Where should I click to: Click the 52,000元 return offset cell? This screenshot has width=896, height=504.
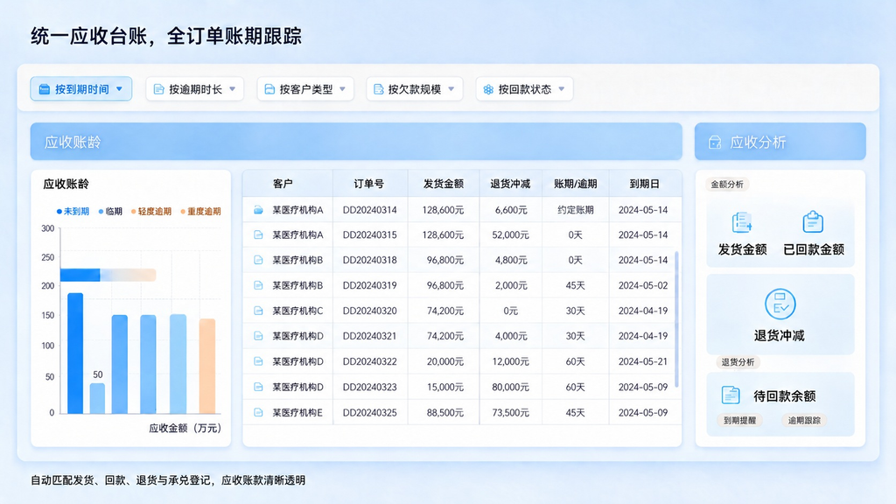tap(510, 234)
